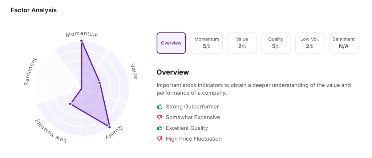Switch to the Value 2/5 tab
This screenshot has width=372, height=158.
(242, 43)
